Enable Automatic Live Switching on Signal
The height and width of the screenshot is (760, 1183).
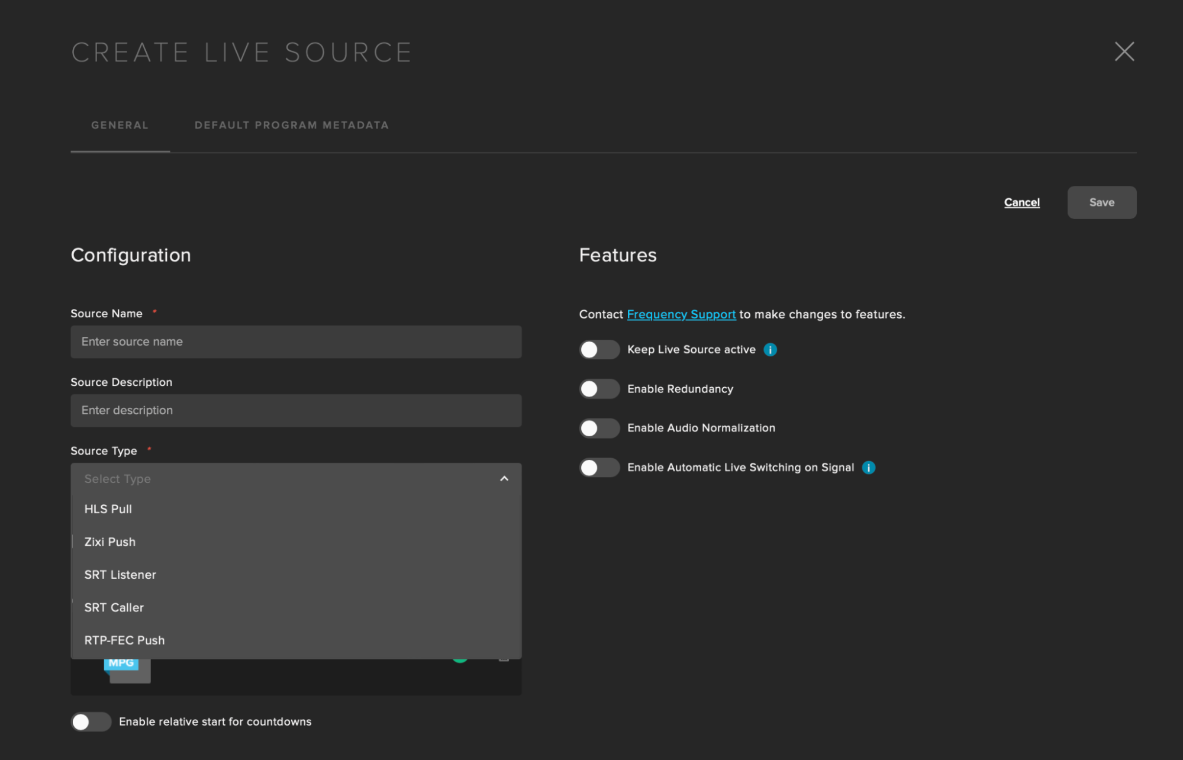coord(599,468)
